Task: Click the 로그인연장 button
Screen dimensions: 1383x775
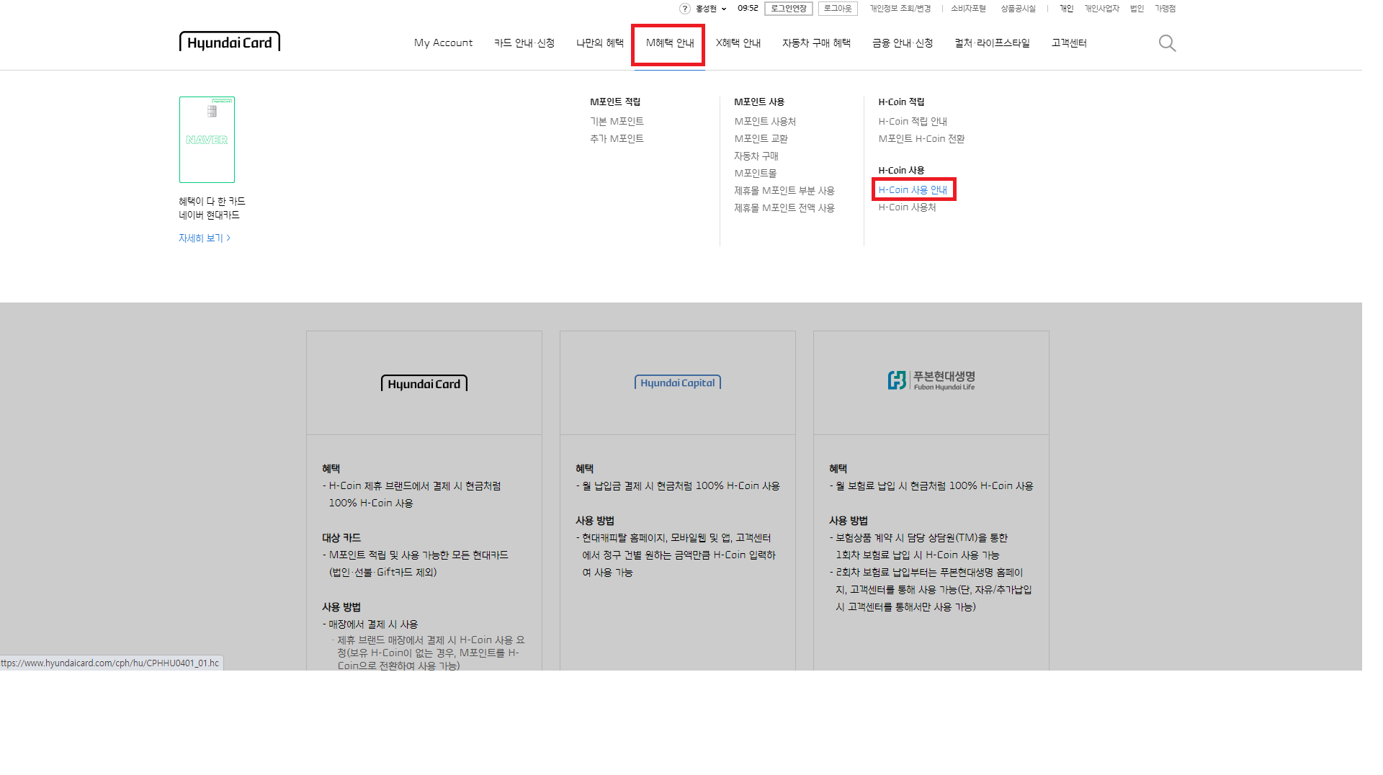Action: click(789, 9)
